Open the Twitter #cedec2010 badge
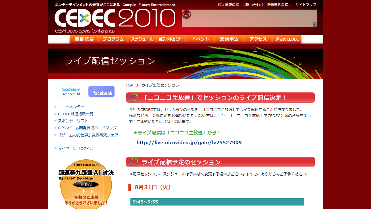This screenshot has height=209, width=371. (x=71, y=91)
